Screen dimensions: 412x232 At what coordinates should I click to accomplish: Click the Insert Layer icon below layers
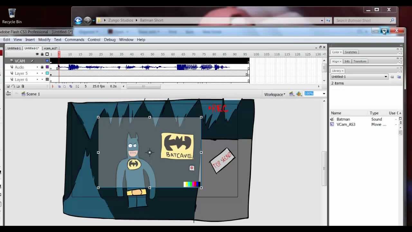(x=8, y=86)
